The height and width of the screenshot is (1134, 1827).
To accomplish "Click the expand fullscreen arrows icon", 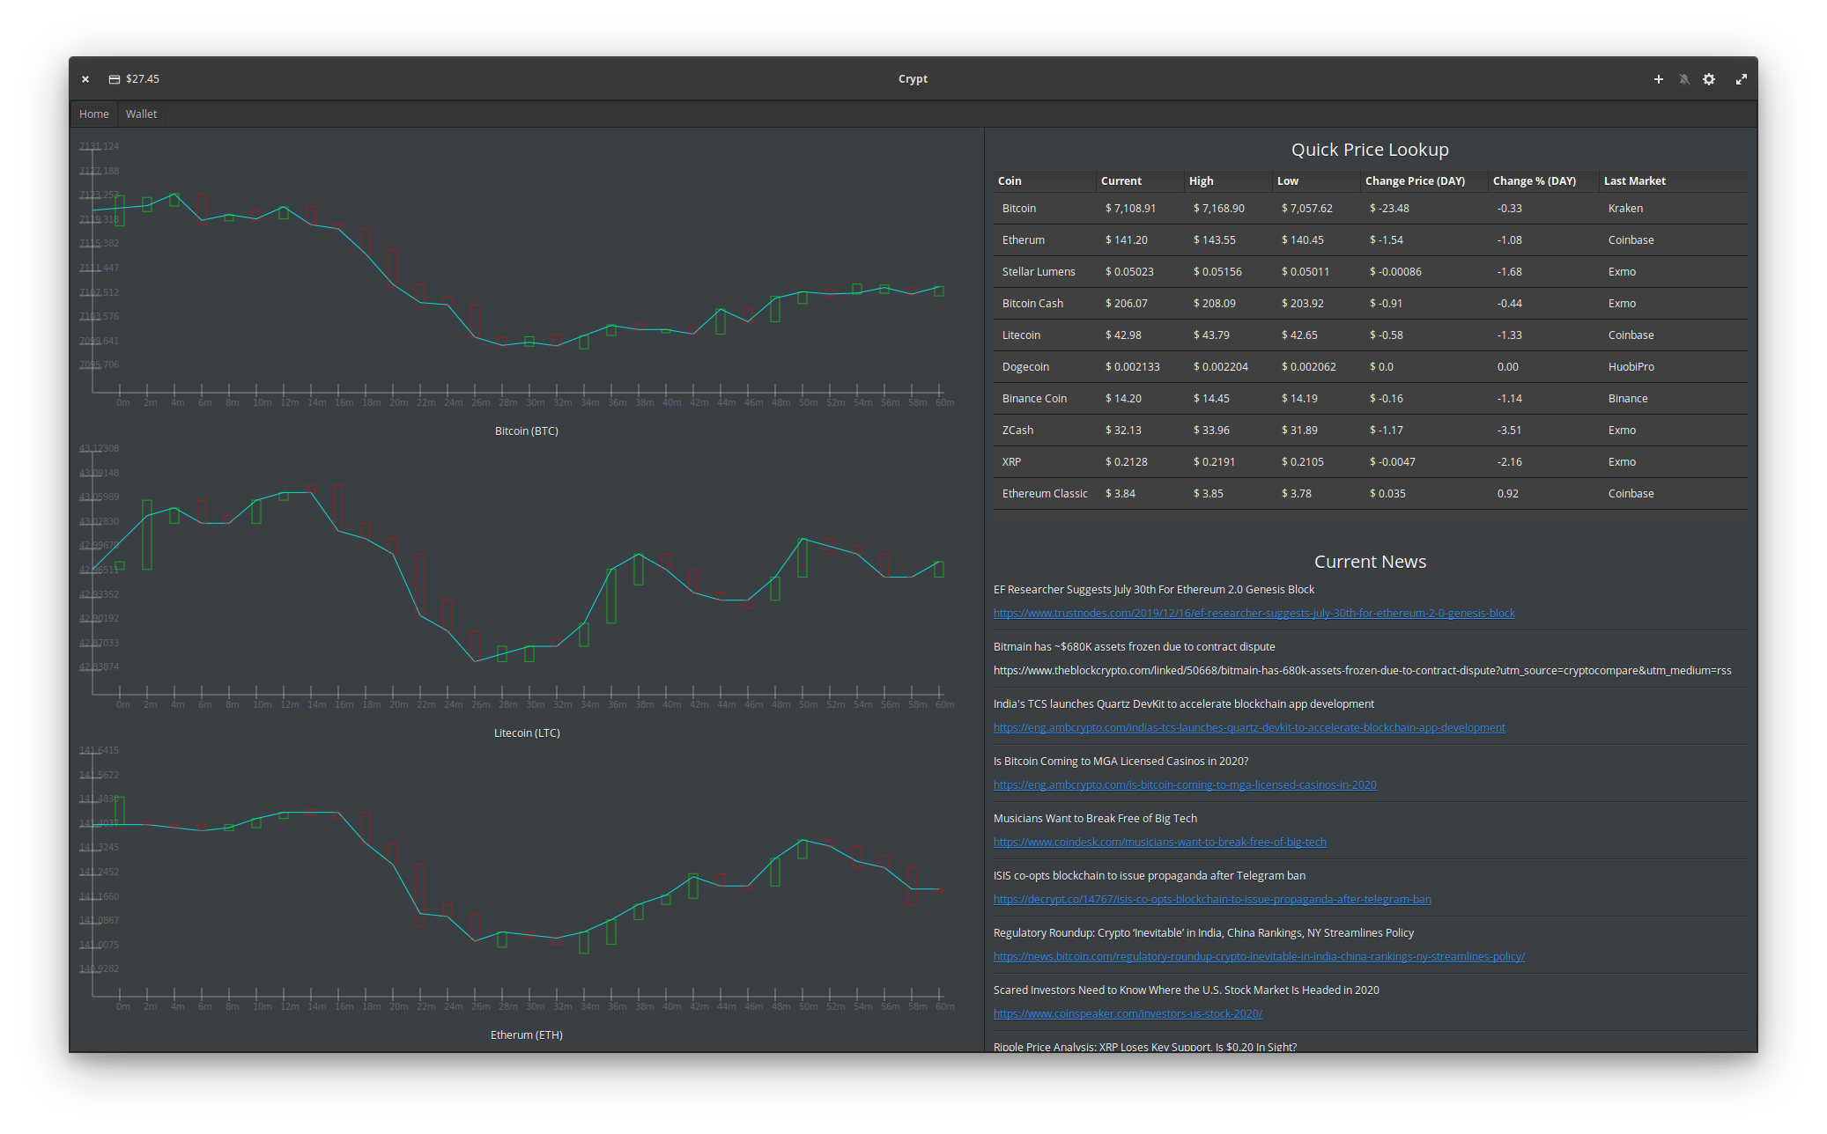I will [1741, 79].
